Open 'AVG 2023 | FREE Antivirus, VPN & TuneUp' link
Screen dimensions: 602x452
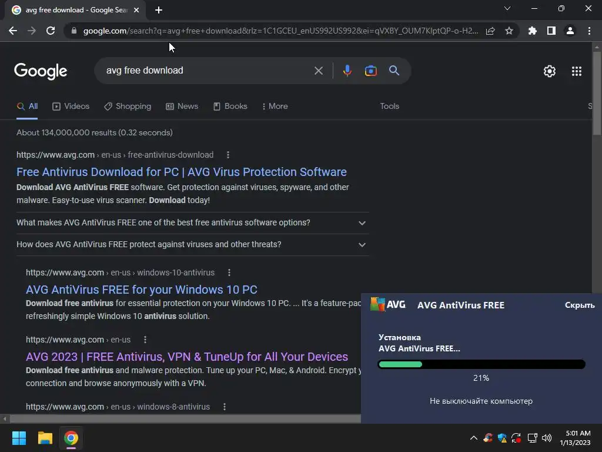pos(187,357)
